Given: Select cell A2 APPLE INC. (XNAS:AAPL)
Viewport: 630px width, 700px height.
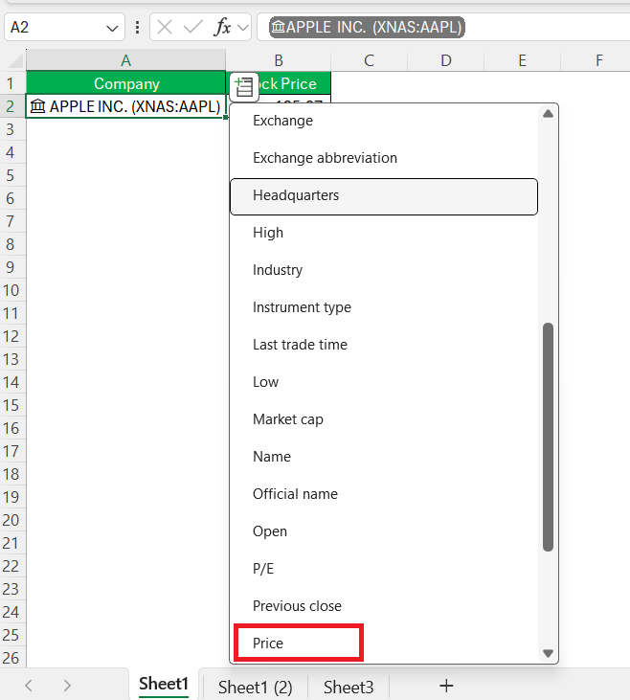Looking at the screenshot, I should tap(126, 106).
